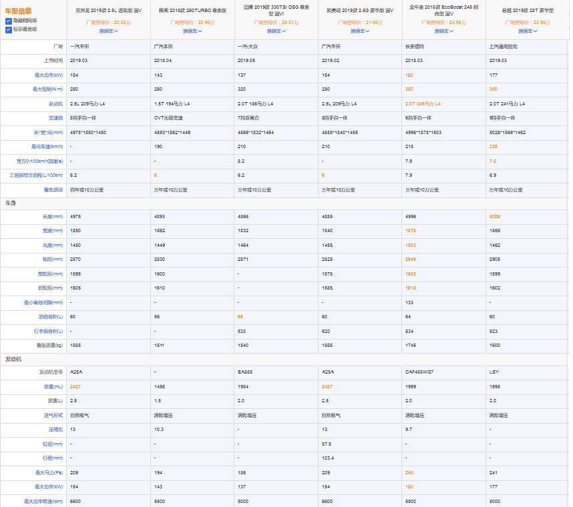This screenshot has width=573, height=507.
Task: Open the 凯美瑞 2019款 2.5G 豪华版 car title
Action: tap(360, 11)
